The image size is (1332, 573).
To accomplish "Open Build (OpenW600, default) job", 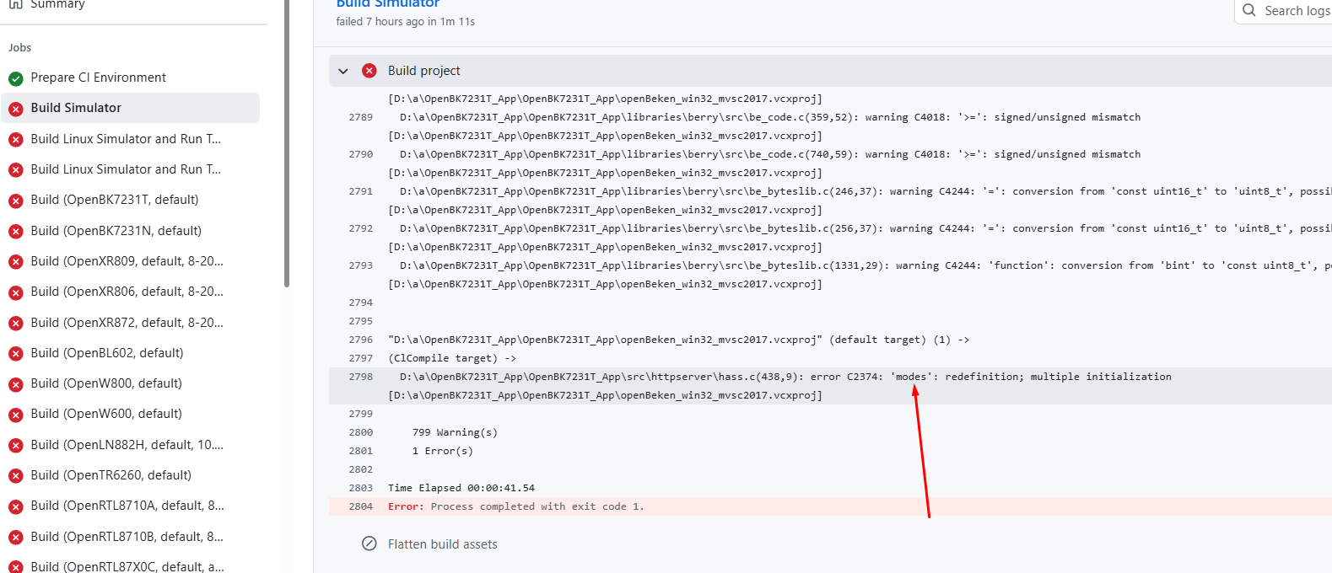I will click(106, 414).
